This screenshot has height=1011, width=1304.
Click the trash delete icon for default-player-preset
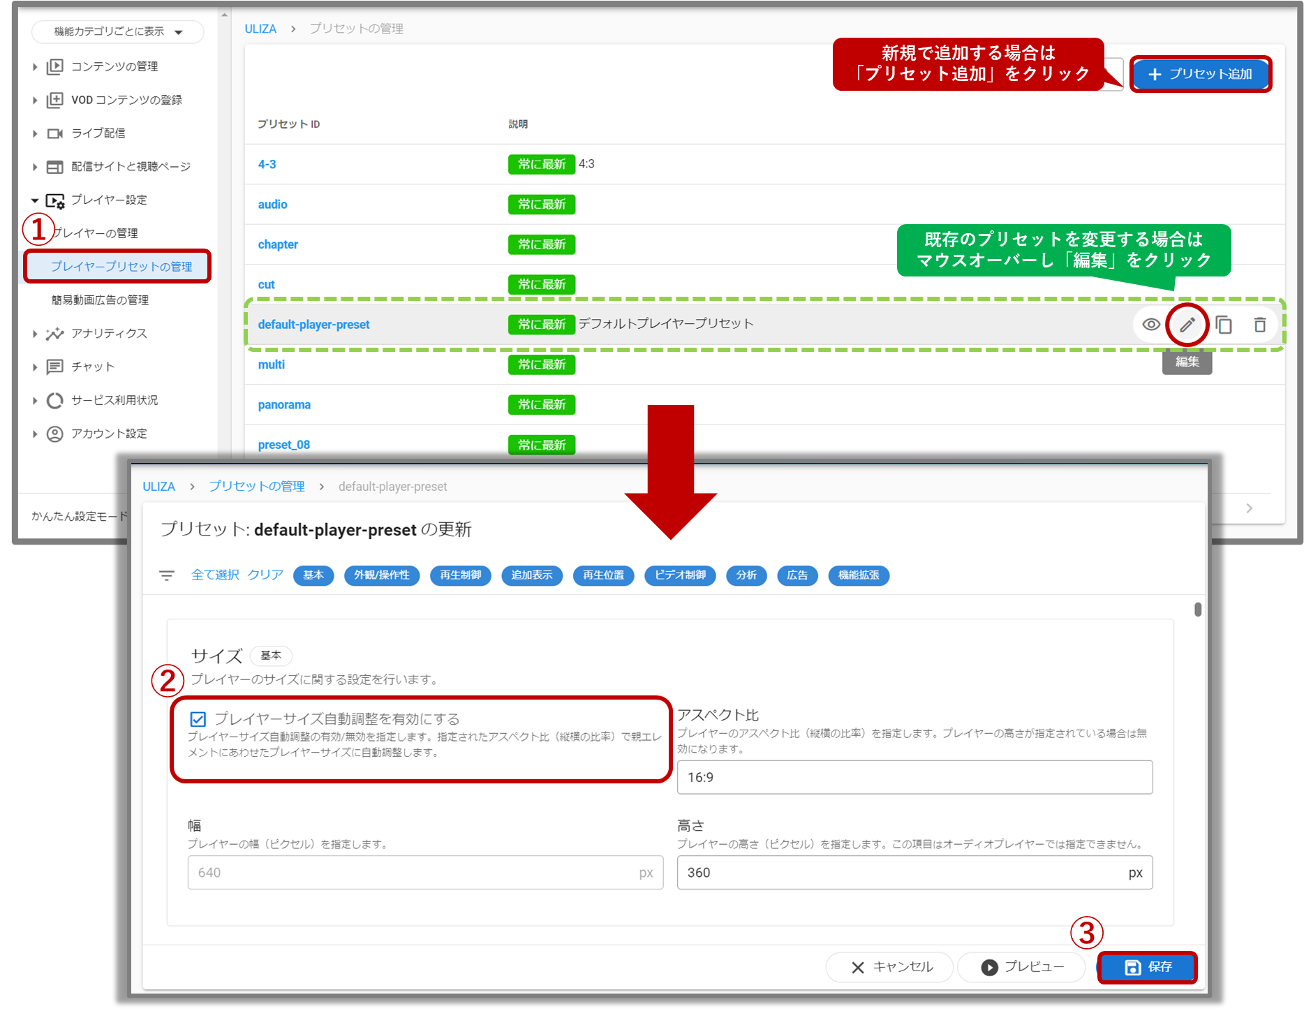(x=1260, y=325)
